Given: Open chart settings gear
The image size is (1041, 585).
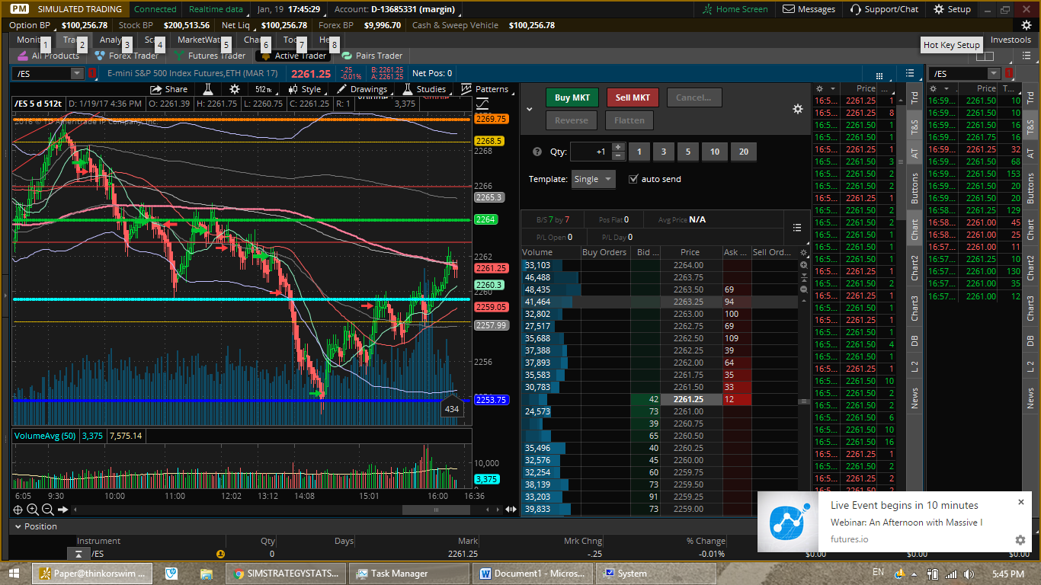Looking at the screenshot, I should click(235, 89).
